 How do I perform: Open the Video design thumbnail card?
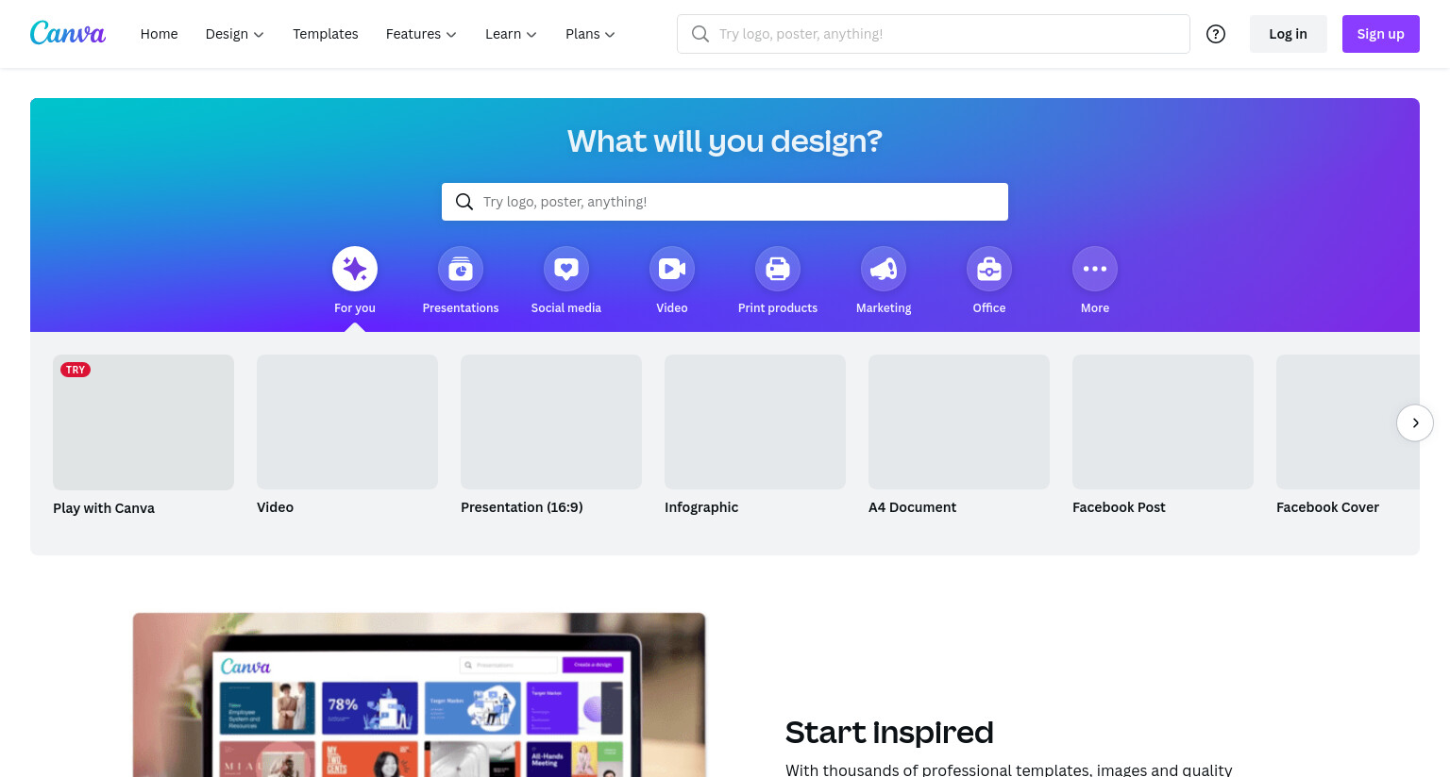[347, 422]
